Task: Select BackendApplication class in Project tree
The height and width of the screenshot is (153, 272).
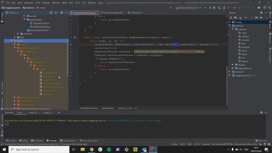Action: click(39, 30)
